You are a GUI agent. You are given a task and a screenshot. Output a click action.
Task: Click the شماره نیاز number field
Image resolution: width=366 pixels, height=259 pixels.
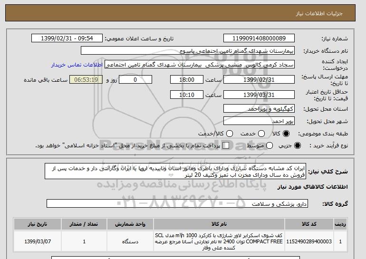[x=259, y=38]
